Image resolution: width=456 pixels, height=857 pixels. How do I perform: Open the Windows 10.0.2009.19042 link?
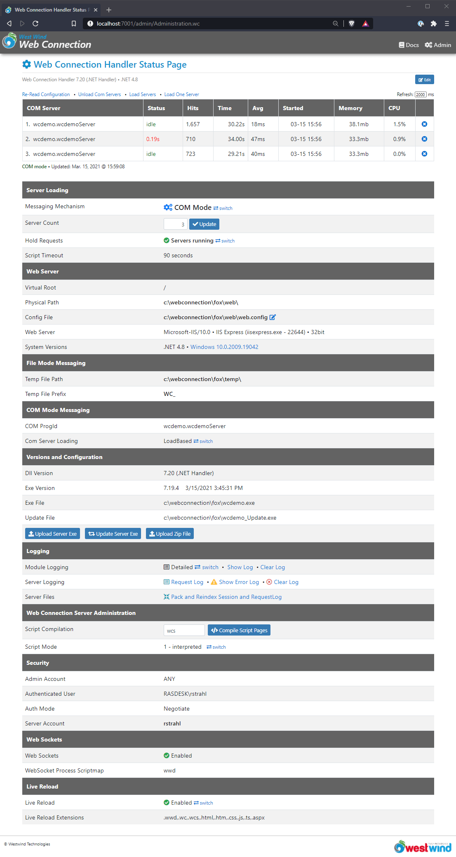click(x=224, y=347)
